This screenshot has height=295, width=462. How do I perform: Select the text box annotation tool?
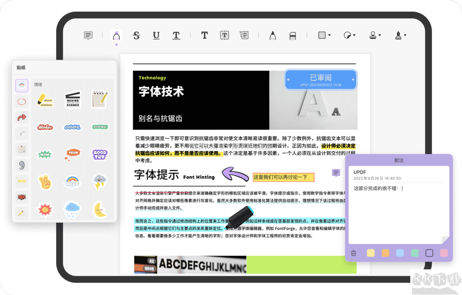(225, 35)
